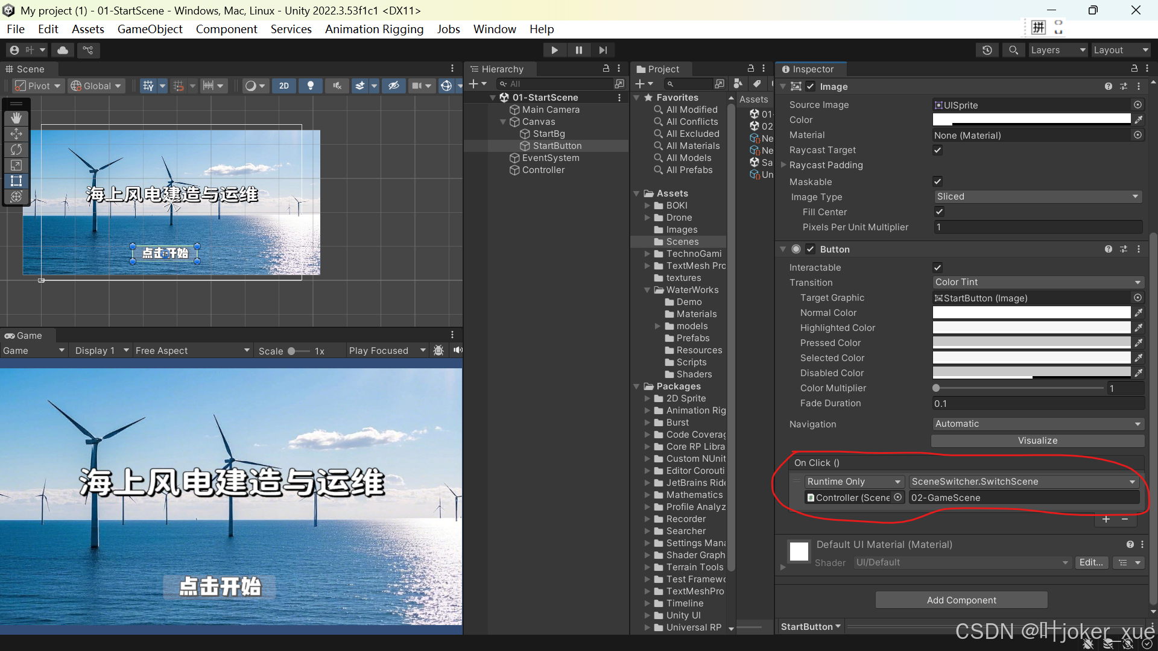1158x651 pixels.
Task: Click the Pressed Color swatch
Action: 1031,343
